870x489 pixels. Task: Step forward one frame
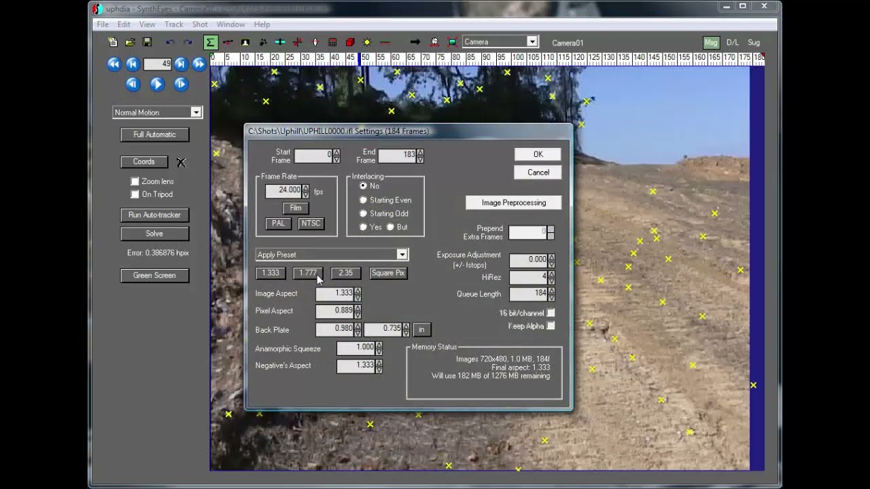tap(181, 84)
